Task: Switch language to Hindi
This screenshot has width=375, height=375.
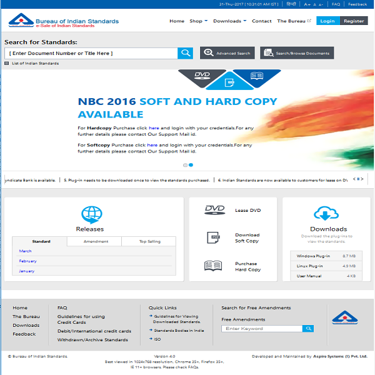Action: (x=291, y=4)
